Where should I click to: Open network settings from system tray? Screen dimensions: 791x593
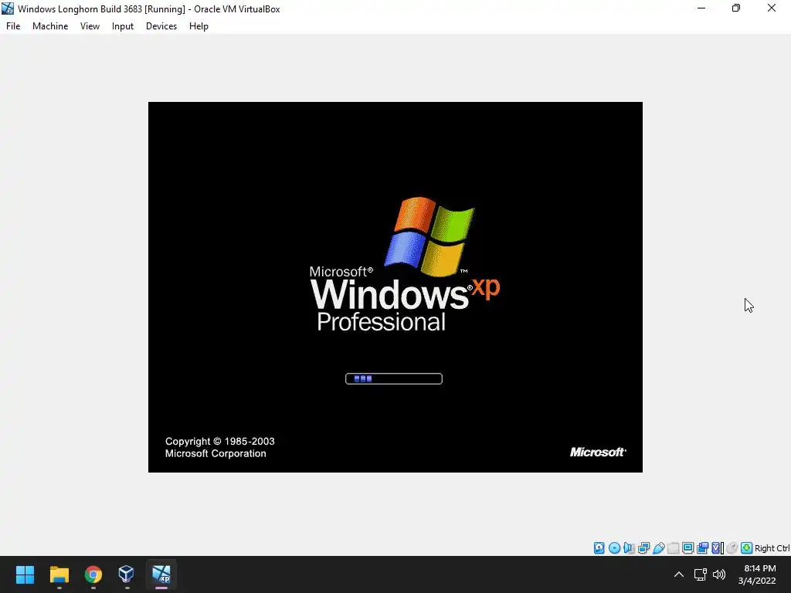[700, 574]
